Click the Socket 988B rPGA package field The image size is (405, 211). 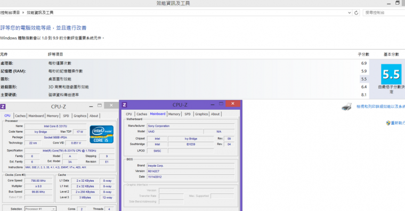(55, 137)
